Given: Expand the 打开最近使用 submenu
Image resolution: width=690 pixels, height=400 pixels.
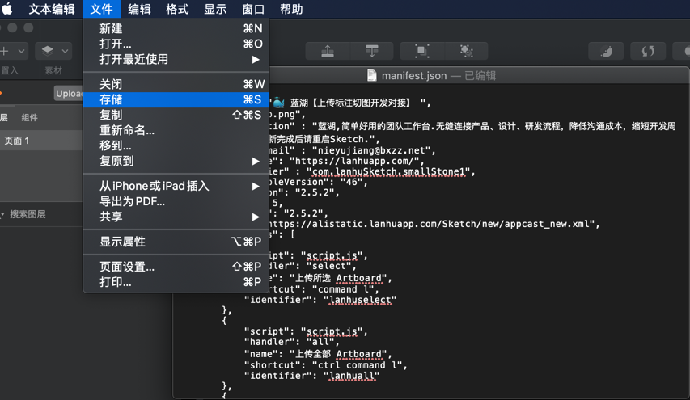Looking at the screenshot, I should 176,59.
